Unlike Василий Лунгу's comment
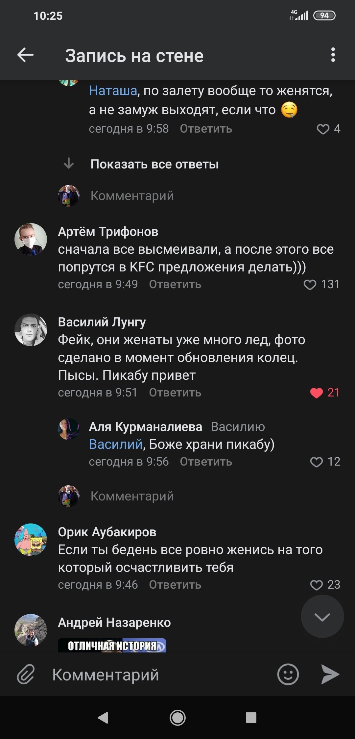Image resolution: width=355 pixels, height=739 pixels. pyautogui.click(x=317, y=393)
